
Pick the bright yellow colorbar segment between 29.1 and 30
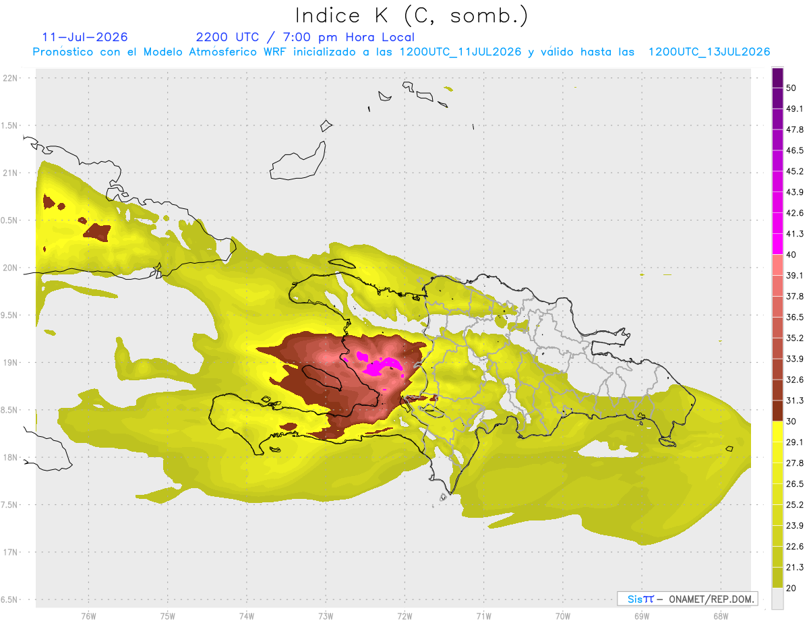click(x=777, y=431)
